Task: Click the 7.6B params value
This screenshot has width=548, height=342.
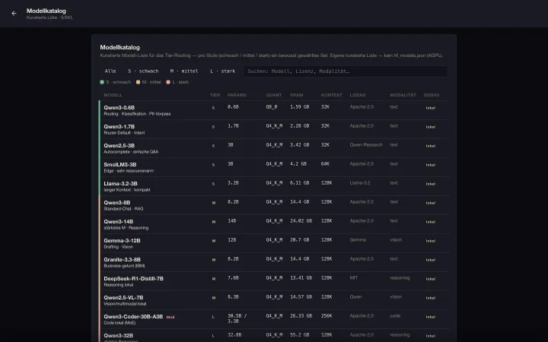Action: [x=233, y=278]
